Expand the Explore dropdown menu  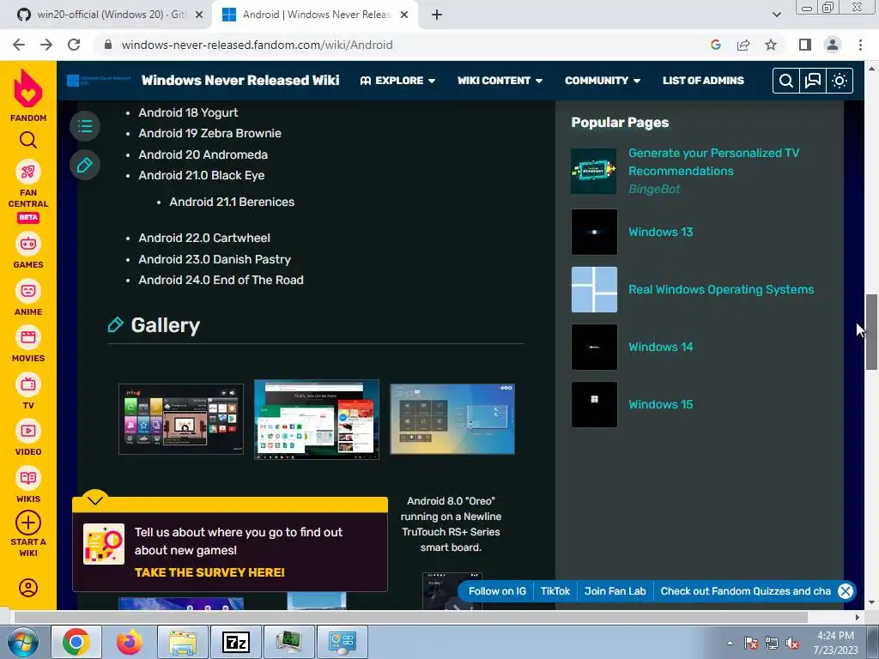397,81
